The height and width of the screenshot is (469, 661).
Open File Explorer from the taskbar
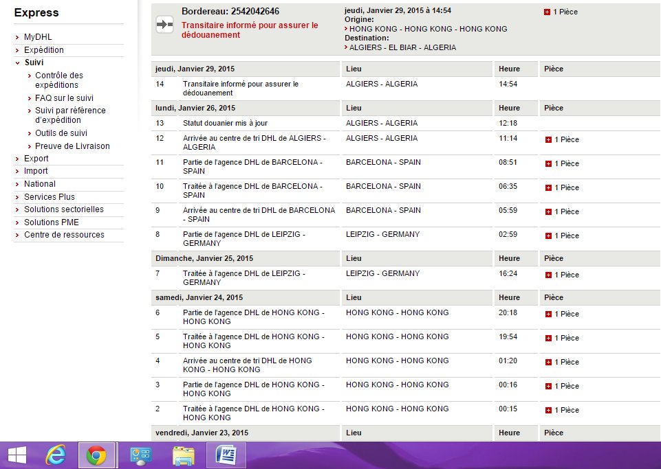(184, 455)
